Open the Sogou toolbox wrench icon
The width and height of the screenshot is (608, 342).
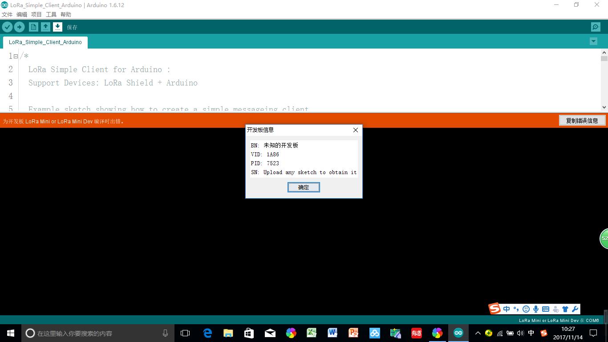click(x=575, y=309)
